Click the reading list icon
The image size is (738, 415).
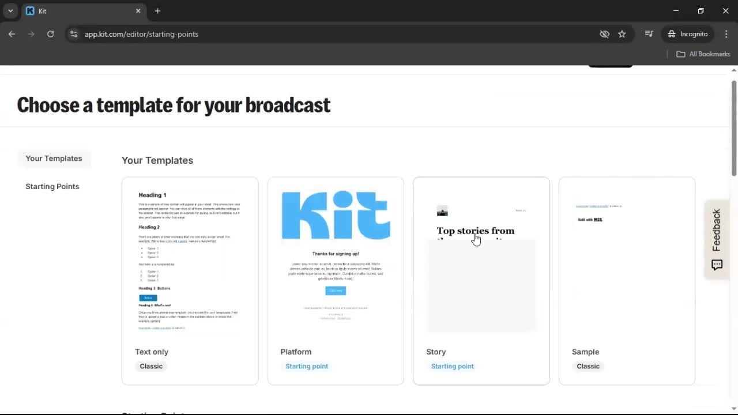(649, 34)
